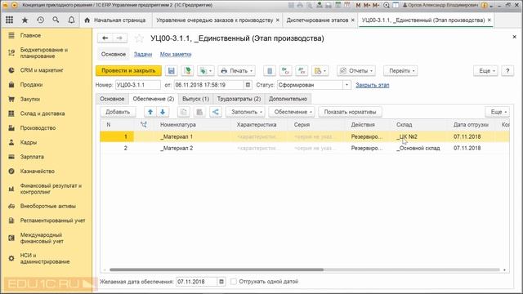
Task: Close the Управление очередью заказов tab
Action: point(278,20)
